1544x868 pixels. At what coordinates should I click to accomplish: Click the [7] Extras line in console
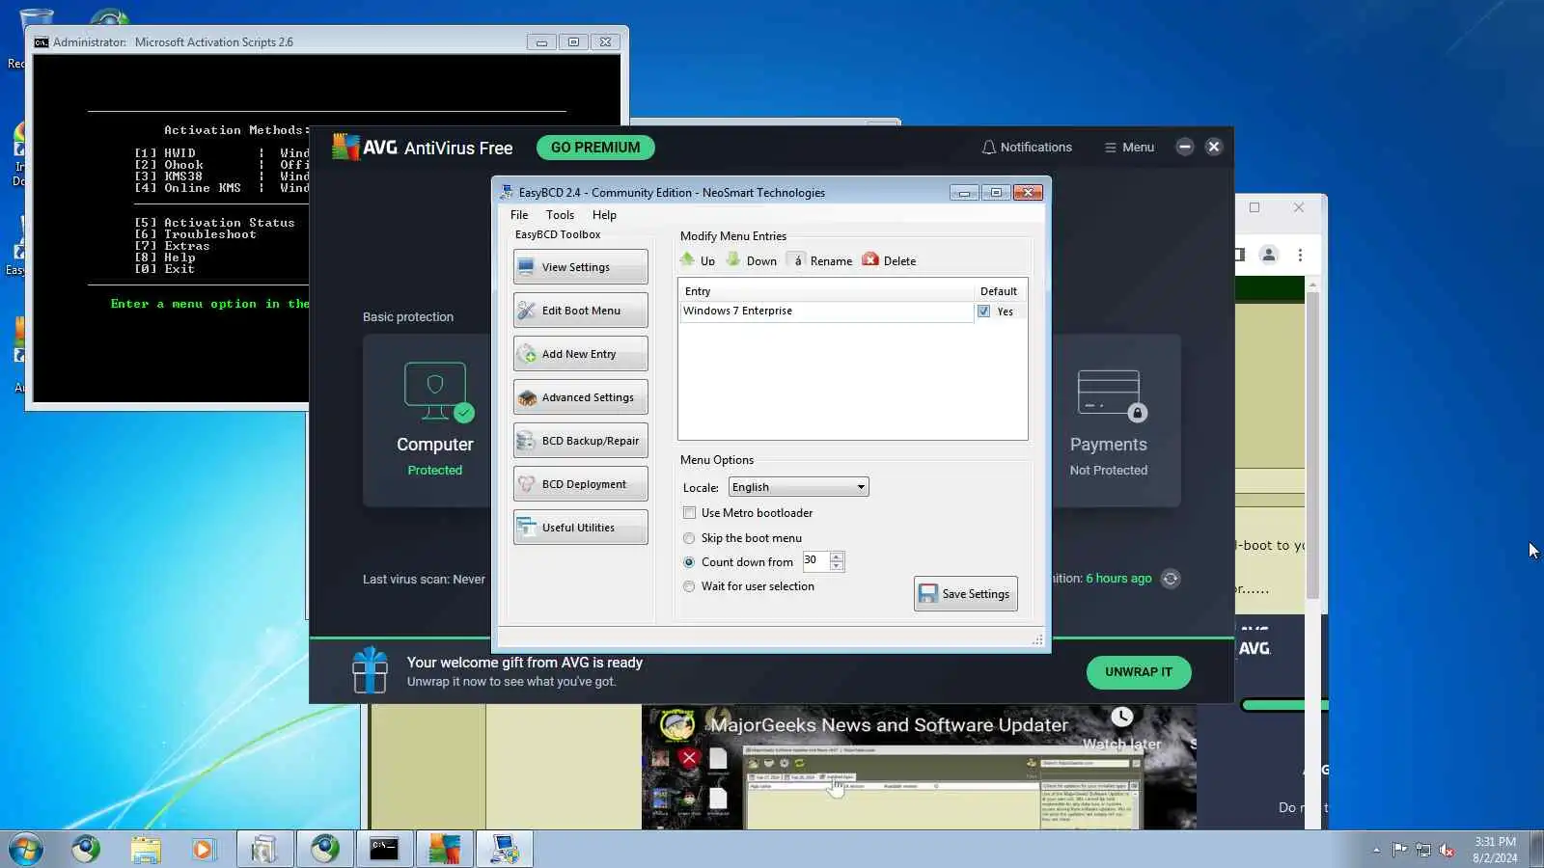[x=172, y=246]
